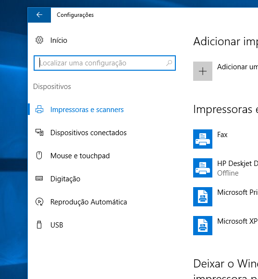This screenshot has height=279, width=258.
Task: Open Mouse e touchpad settings
Action: click(x=80, y=156)
